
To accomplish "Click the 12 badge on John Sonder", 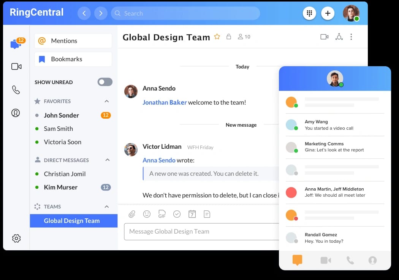I will [106, 115].
